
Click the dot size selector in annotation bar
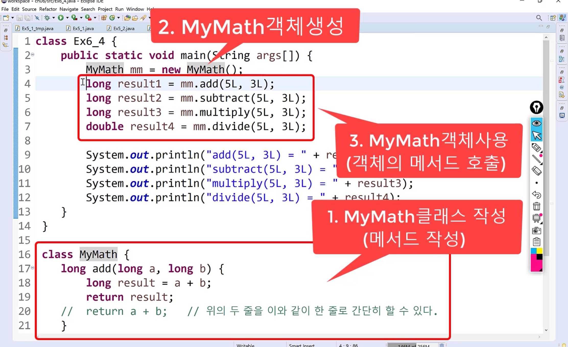(536, 183)
